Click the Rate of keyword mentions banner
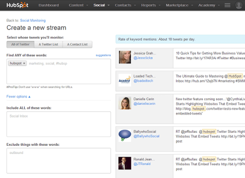The image size is (245, 178). click(x=180, y=39)
